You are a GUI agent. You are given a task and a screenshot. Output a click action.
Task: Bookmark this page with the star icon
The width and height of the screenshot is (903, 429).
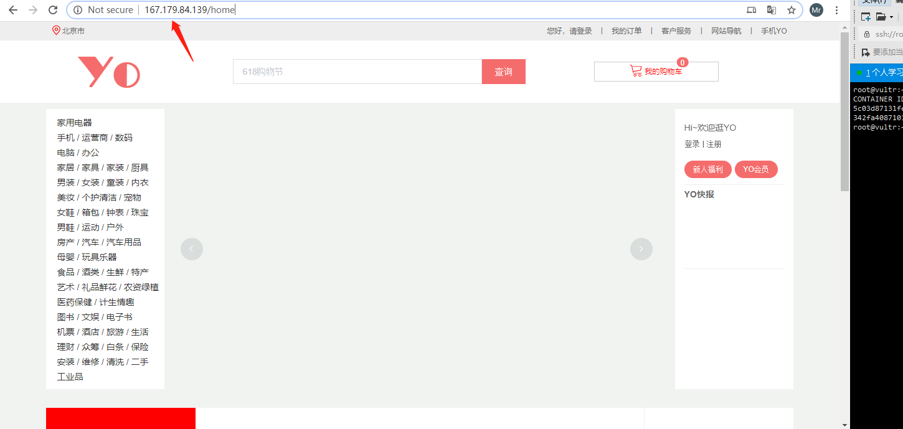(x=792, y=10)
